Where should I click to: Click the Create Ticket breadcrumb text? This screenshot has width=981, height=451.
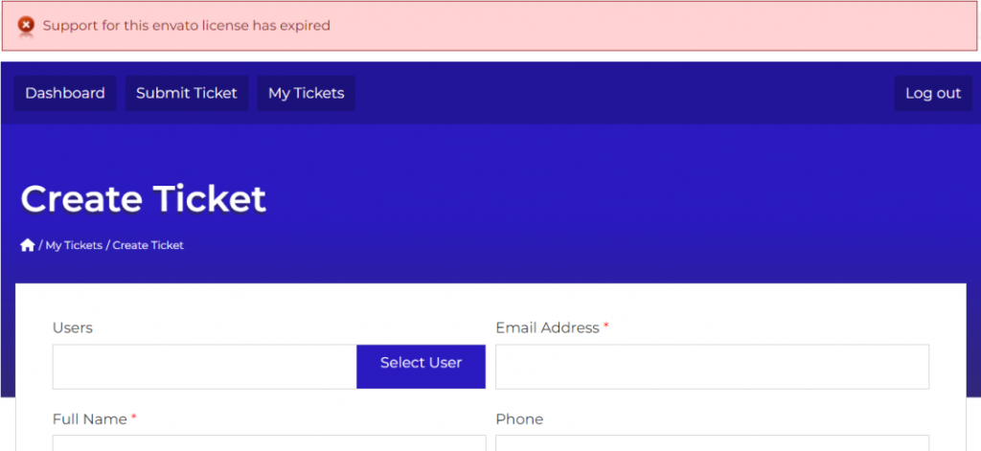148,245
